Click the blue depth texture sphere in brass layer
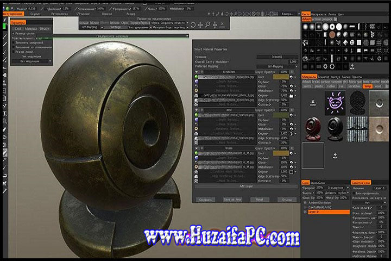The image size is (391, 261). tap(196, 158)
